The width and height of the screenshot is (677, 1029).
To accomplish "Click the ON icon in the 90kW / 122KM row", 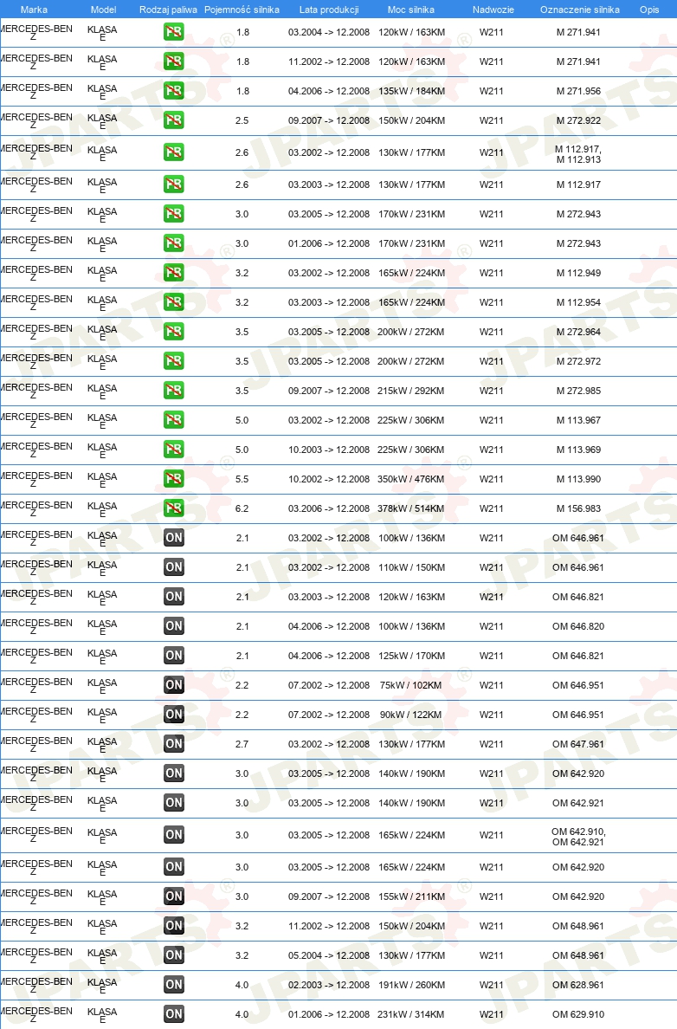I will [x=174, y=714].
